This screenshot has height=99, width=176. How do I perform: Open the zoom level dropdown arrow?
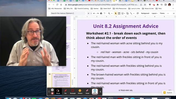[x=112, y=13]
